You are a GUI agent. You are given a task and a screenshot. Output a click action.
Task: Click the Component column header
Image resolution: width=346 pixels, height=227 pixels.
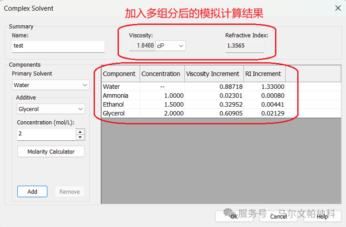[x=121, y=74]
